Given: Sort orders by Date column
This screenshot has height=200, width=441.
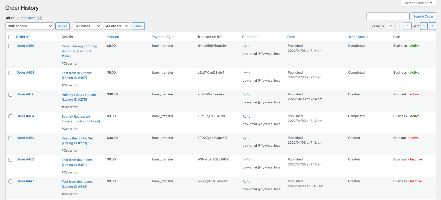Looking at the screenshot, I should [291, 37].
